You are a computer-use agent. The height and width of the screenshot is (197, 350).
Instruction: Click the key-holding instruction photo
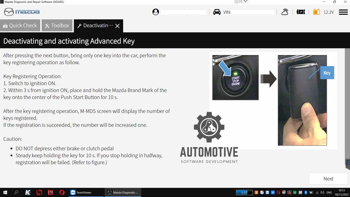coord(302,100)
